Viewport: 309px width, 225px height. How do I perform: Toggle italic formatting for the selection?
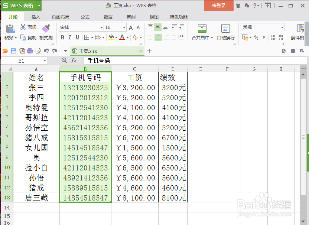[70, 37]
